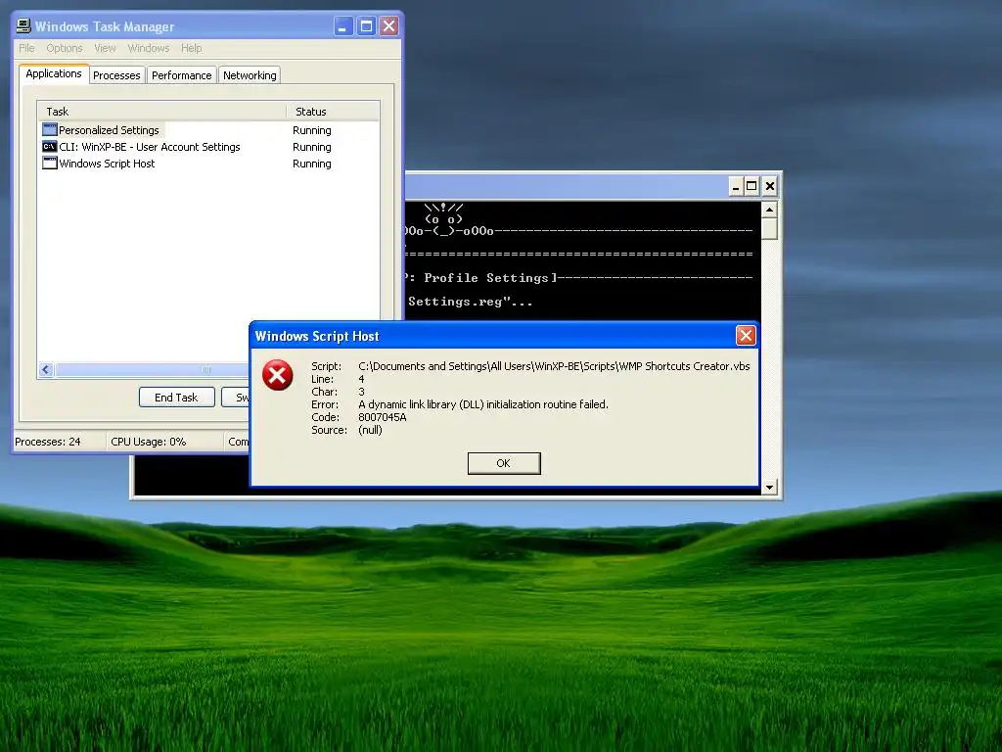1002x752 pixels.
Task: Maximize the Windows Task Manager window
Action: pyautogui.click(x=366, y=26)
